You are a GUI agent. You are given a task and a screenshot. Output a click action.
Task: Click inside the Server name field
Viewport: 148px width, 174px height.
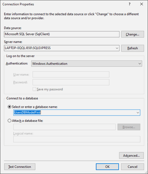[60, 48]
